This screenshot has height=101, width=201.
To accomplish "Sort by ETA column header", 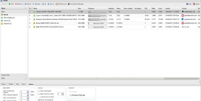I will [x=147, y=8].
